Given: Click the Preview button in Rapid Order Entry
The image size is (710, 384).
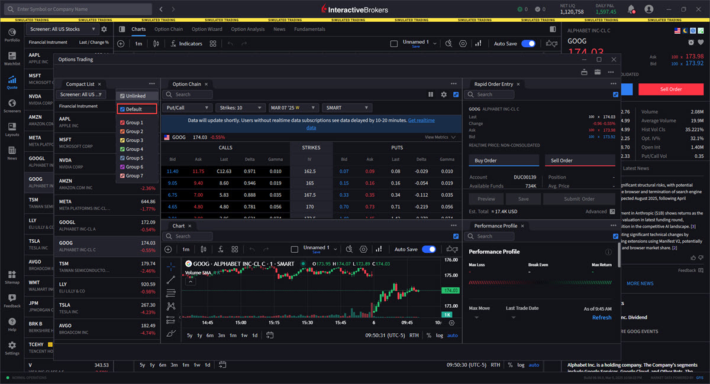Looking at the screenshot, I should tap(486, 199).
